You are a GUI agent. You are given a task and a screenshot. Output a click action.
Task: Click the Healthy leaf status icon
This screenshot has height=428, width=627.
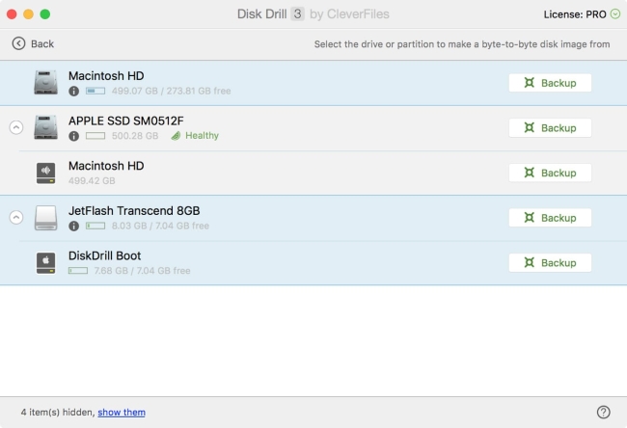coord(176,136)
